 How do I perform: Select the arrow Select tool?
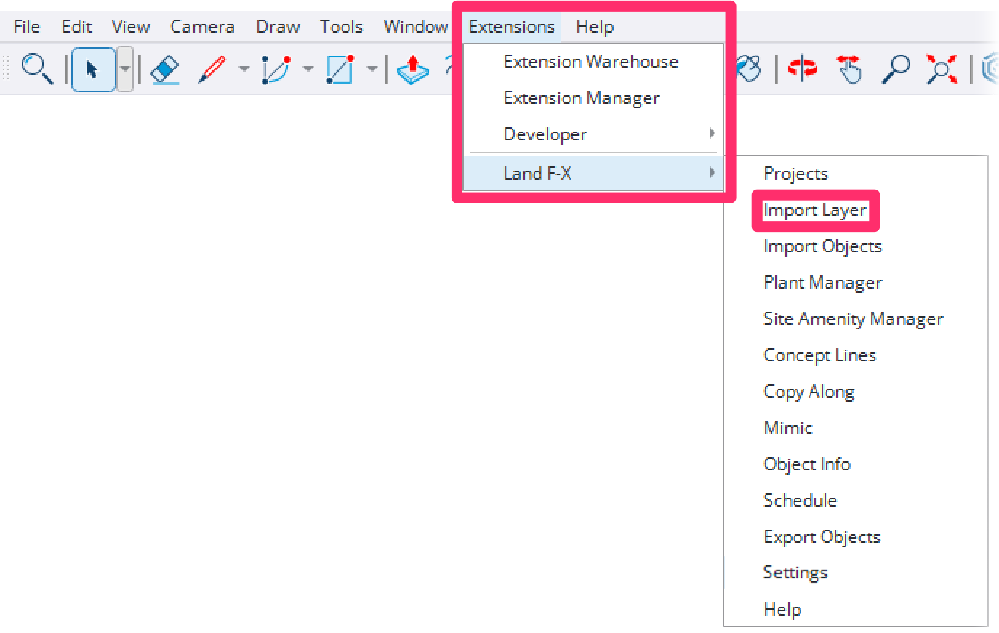tap(93, 70)
